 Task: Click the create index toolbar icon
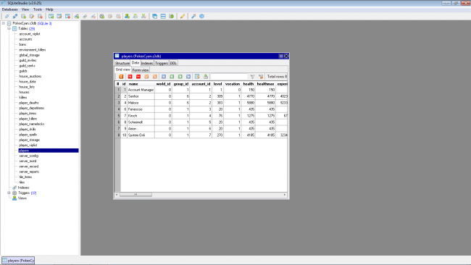[77, 16]
